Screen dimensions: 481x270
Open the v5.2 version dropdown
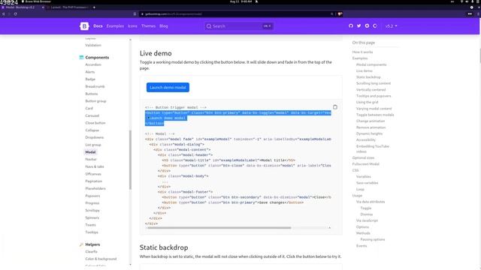391,26
